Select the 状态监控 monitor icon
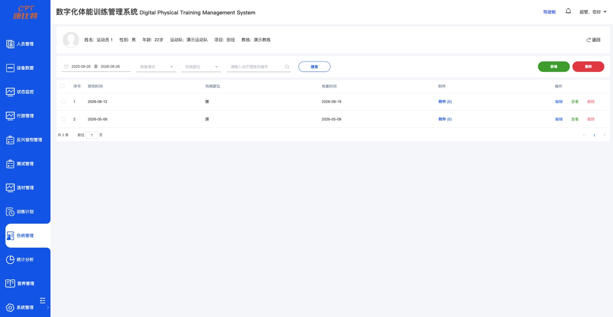 click(x=10, y=92)
